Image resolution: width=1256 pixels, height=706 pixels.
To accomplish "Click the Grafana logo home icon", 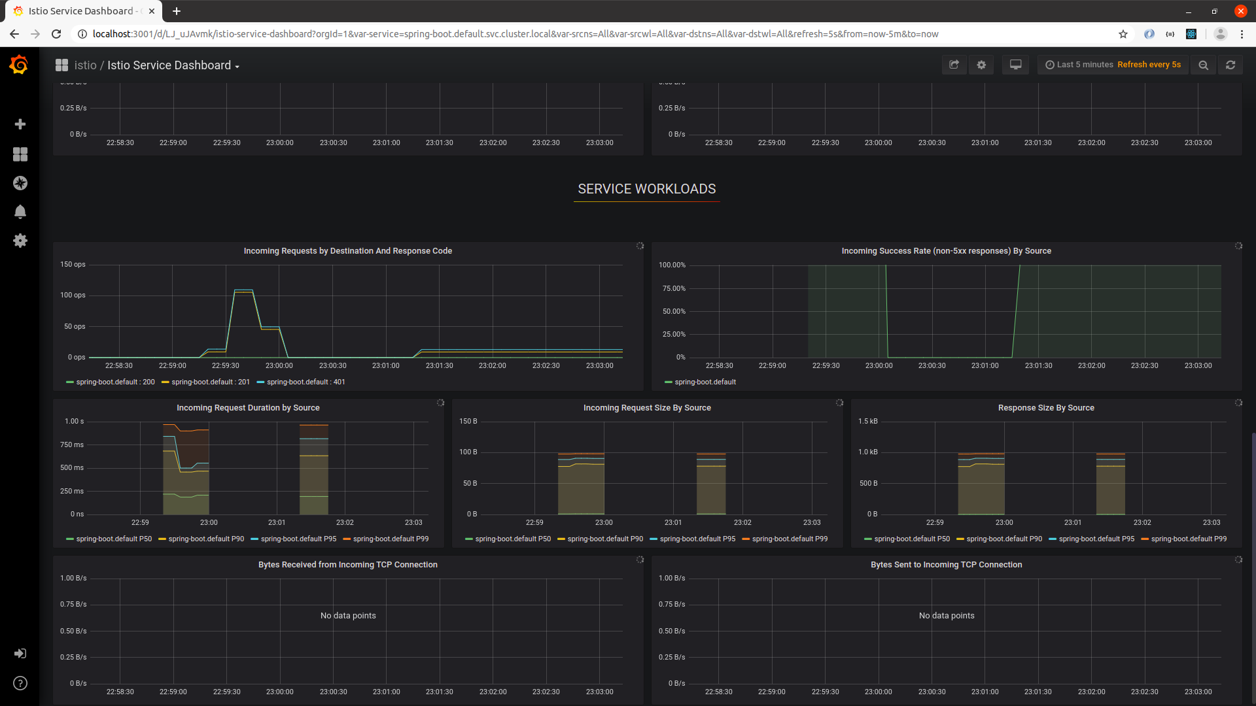I will (19, 65).
